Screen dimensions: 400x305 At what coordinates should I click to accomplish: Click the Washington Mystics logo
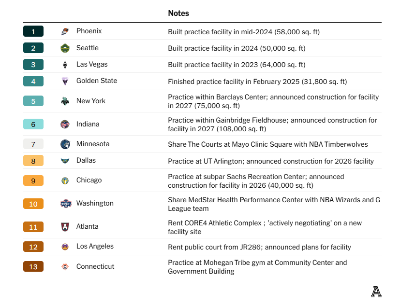65,204
